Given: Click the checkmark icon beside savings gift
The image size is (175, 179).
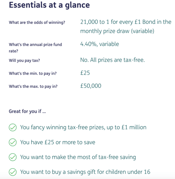Looking at the screenshot, I should tap(13, 172).
